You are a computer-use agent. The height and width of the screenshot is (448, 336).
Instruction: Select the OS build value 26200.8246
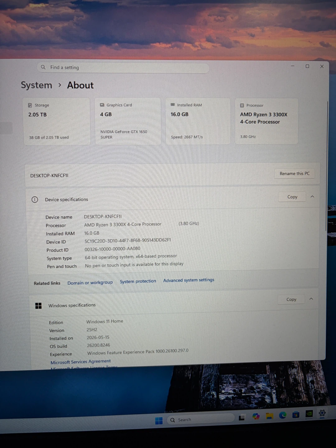pyautogui.click(x=98, y=345)
